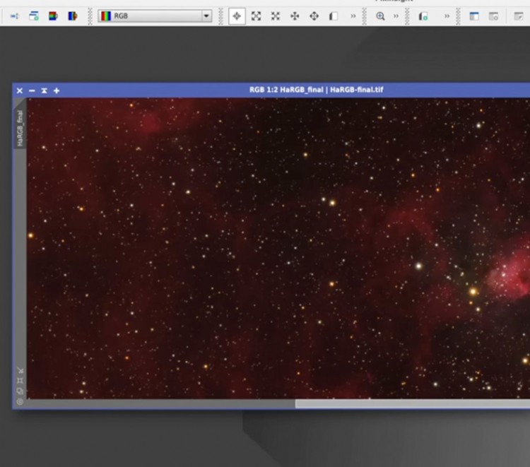This screenshot has width=530, height=467.
Task: Click the blue-orange color bars toolbar icon
Action: pyautogui.click(x=72, y=16)
